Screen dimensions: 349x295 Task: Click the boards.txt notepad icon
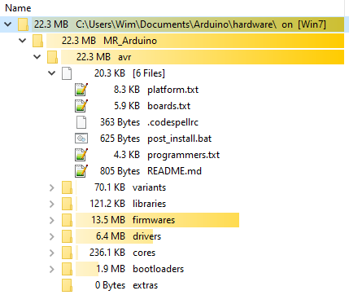pyautogui.click(x=81, y=106)
